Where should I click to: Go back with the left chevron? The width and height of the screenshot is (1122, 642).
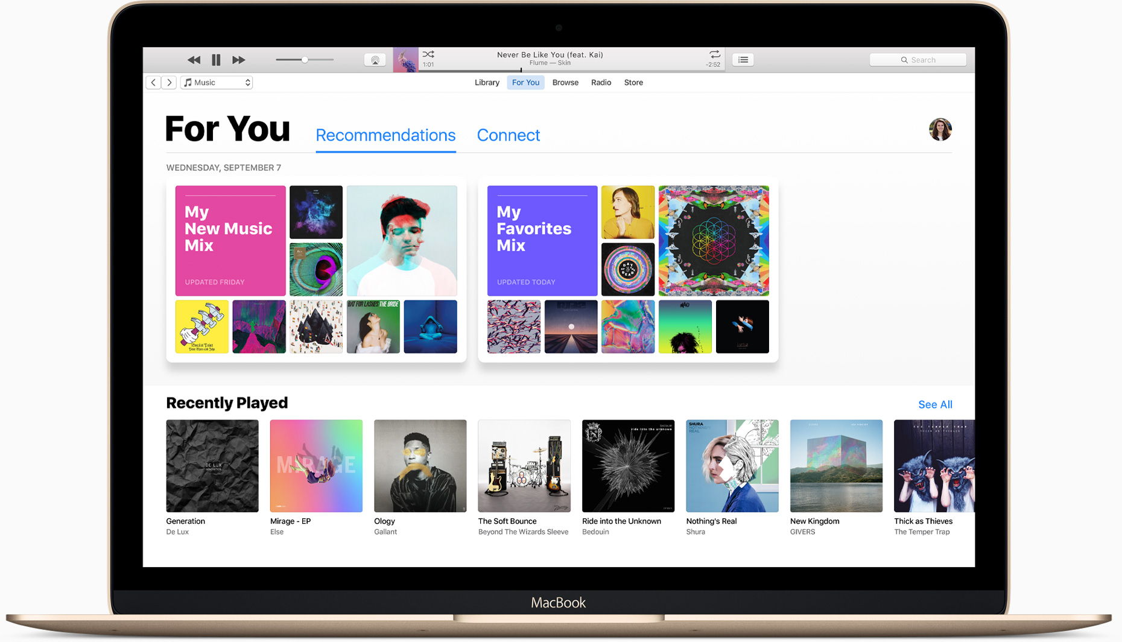click(x=153, y=83)
